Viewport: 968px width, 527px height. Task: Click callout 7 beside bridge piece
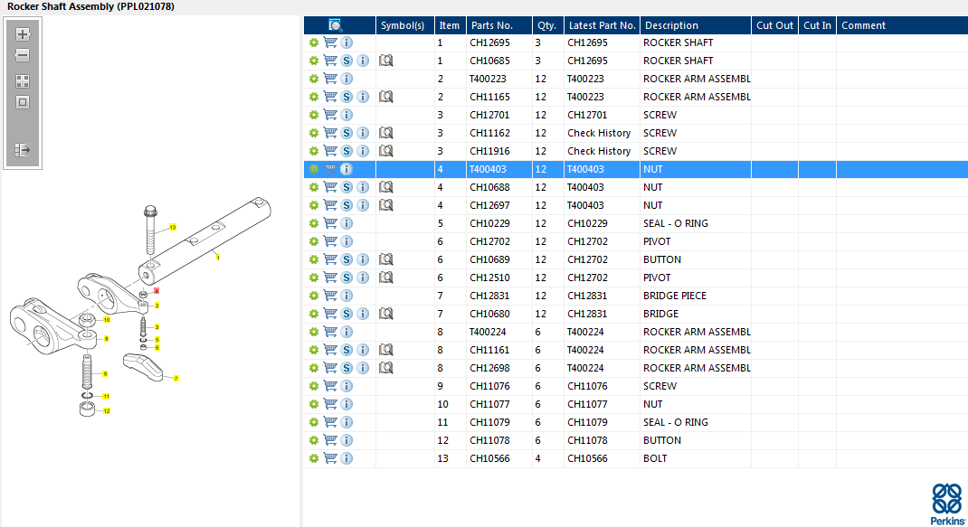tap(176, 378)
